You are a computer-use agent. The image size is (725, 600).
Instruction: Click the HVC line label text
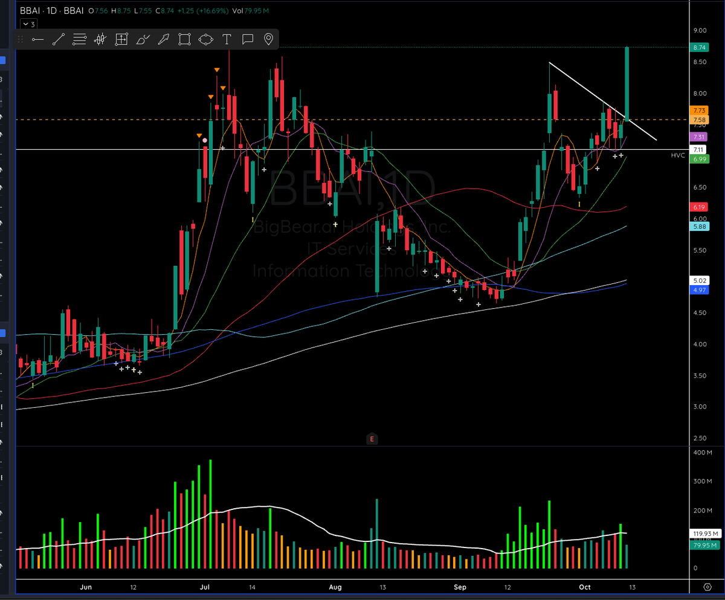click(678, 155)
